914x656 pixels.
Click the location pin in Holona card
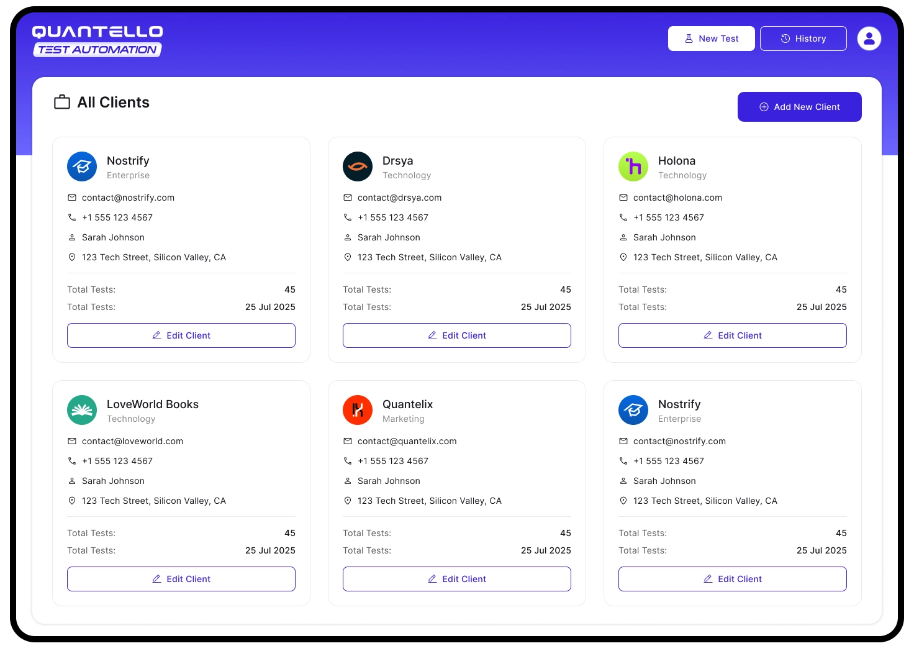[x=623, y=257]
